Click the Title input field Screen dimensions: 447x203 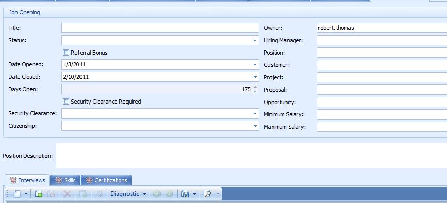point(160,28)
